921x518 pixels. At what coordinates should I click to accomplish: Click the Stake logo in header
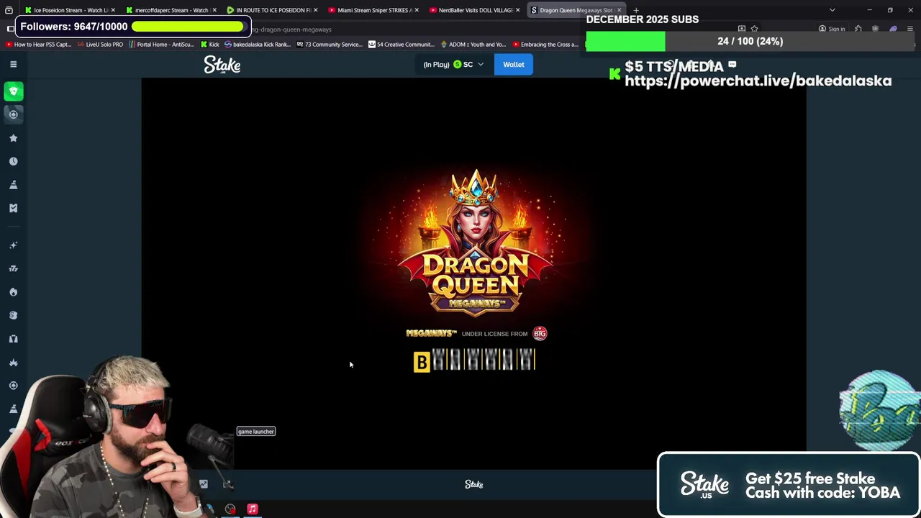tap(222, 65)
